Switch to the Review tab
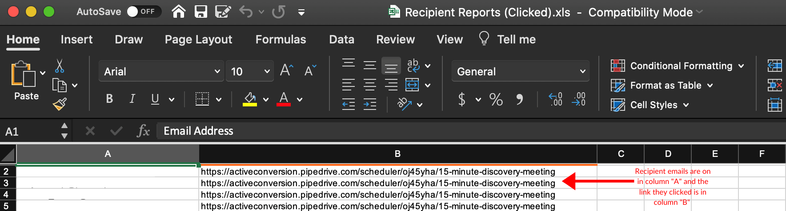786x211 pixels. tap(395, 39)
